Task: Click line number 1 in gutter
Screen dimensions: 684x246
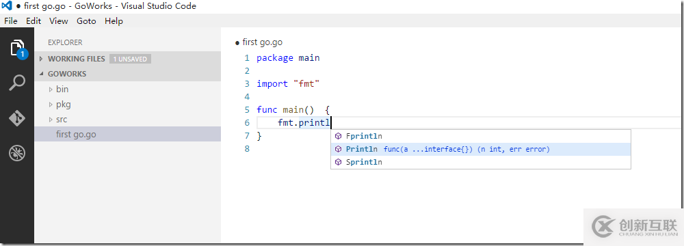Action: (x=247, y=58)
